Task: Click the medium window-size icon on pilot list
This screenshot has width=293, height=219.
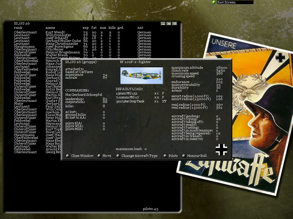Action: [x=169, y=24]
